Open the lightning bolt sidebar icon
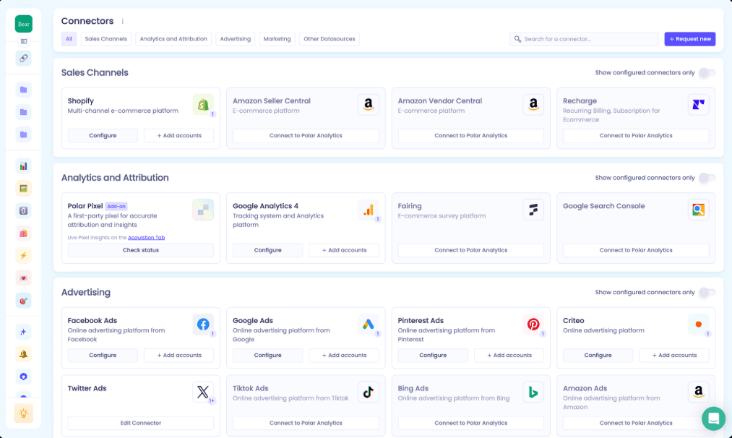The width and height of the screenshot is (732, 438). (x=23, y=255)
